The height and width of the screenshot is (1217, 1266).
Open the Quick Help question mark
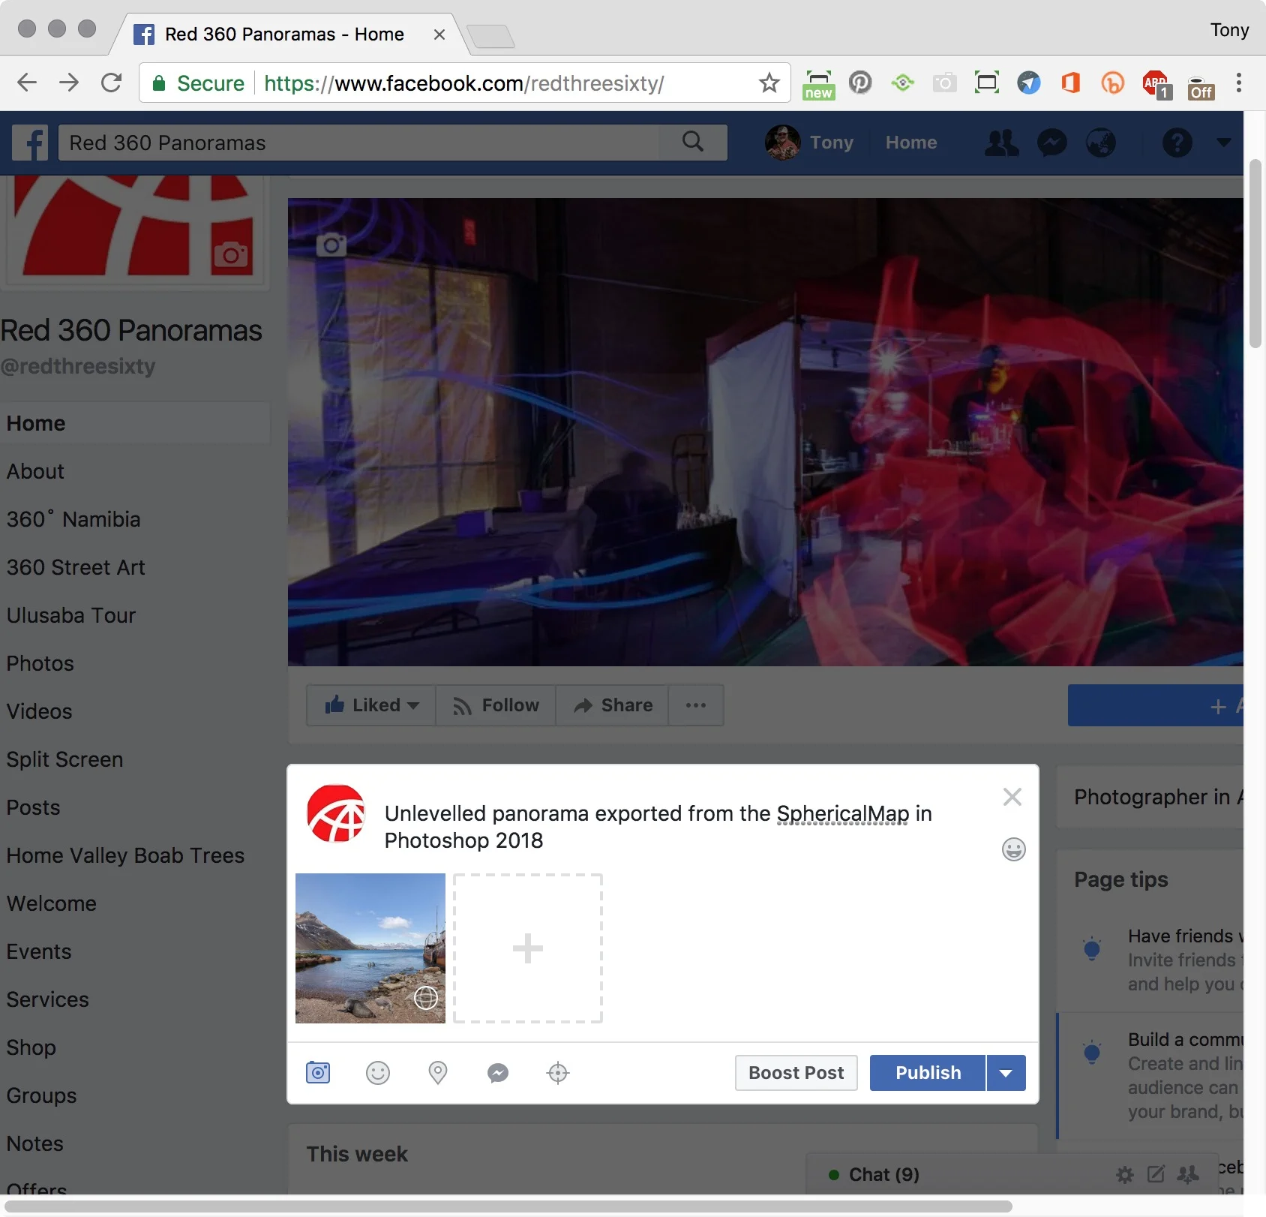1177,143
